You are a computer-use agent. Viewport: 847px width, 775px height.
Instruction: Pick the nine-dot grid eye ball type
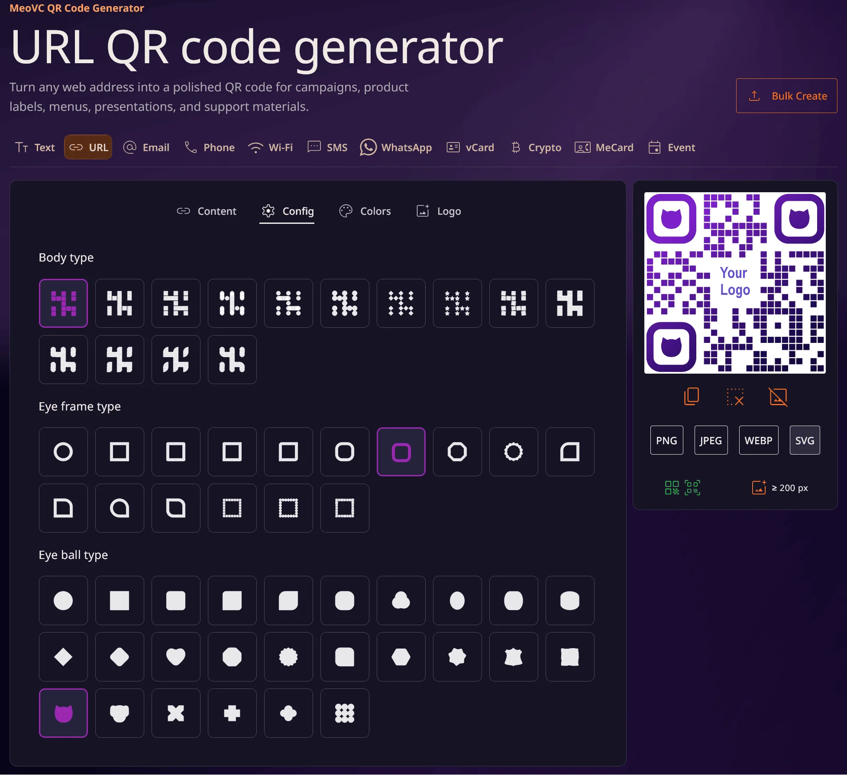(345, 713)
